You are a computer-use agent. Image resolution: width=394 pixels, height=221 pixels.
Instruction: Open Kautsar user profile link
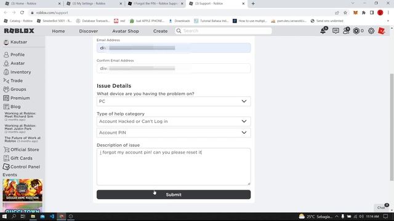click(x=15, y=42)
